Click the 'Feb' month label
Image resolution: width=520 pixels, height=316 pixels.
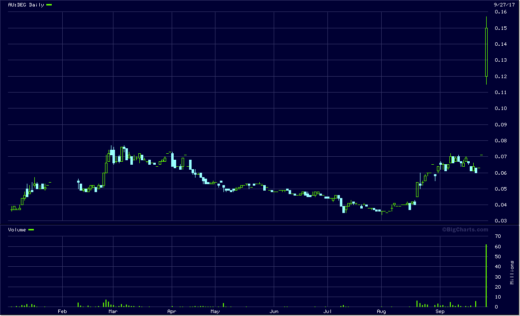coord(62,312)
